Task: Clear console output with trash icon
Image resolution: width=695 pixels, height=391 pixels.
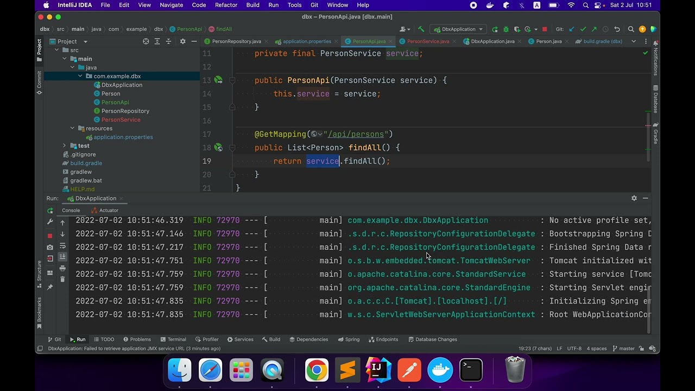Action: point(62,279)
